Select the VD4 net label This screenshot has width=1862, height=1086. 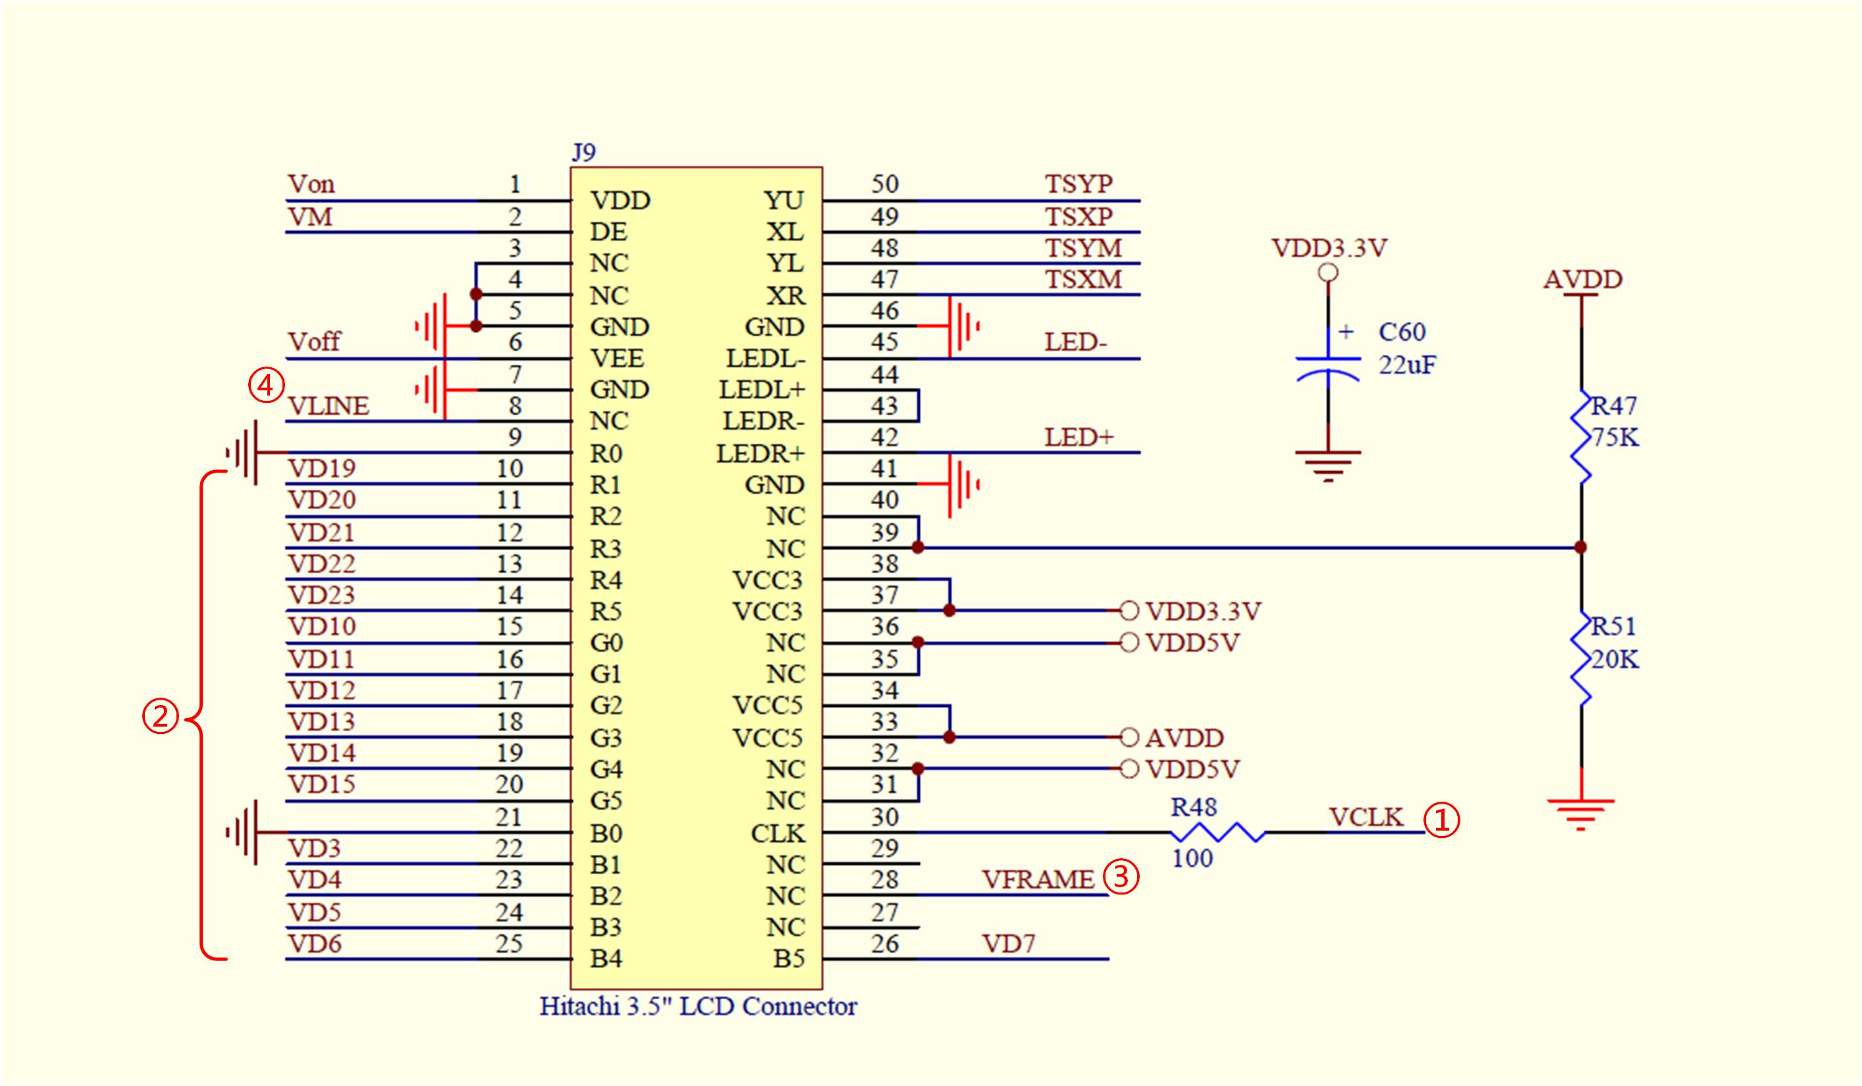[x=315, y=880]
